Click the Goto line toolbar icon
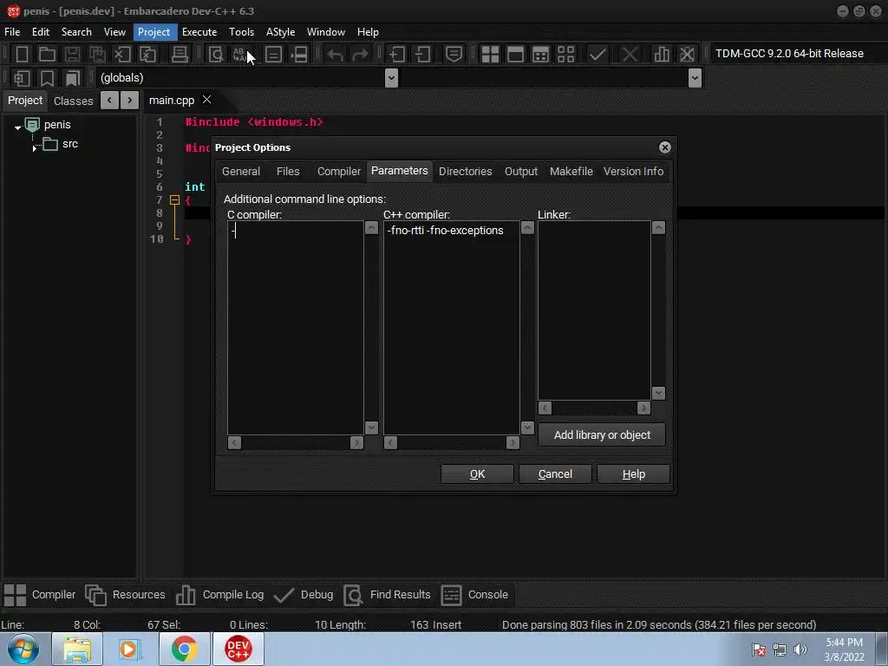 273,55
